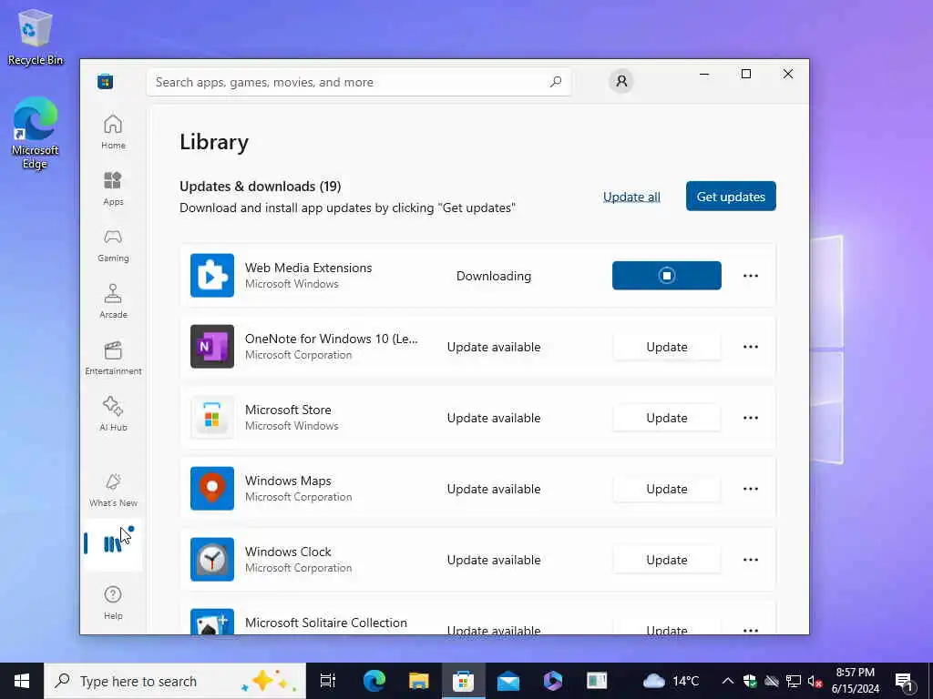The width and height of the screenshot is (933, 699).
Task: Open Task View on the taskbar
Action: [327, 681]
